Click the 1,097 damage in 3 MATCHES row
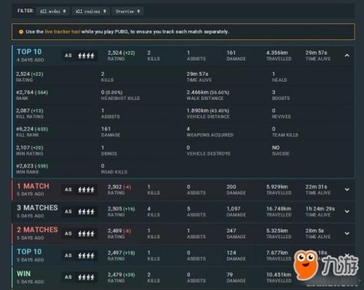The image size is (364, 290). tap(233, 209)
